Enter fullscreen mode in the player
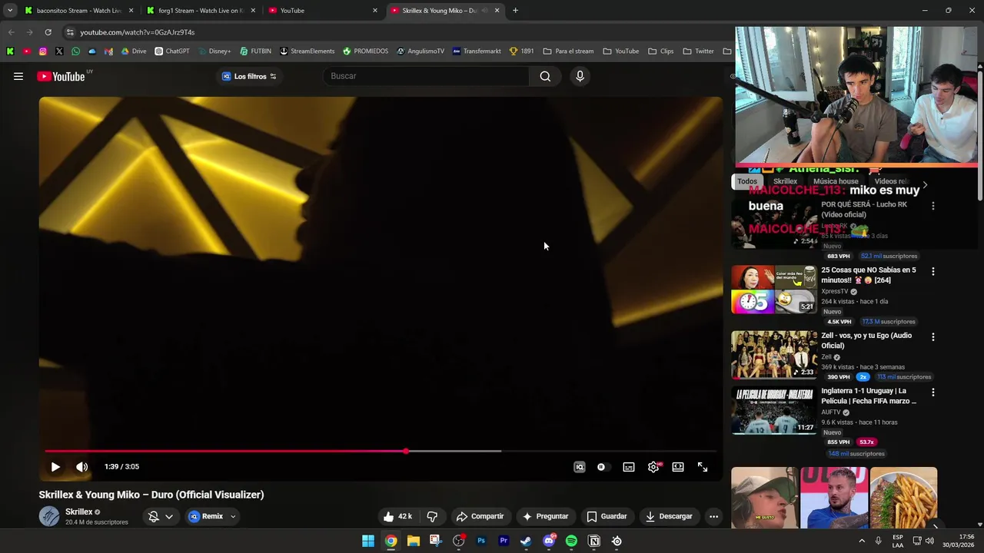Screen dimensions: 984x553 coord(703,467)
